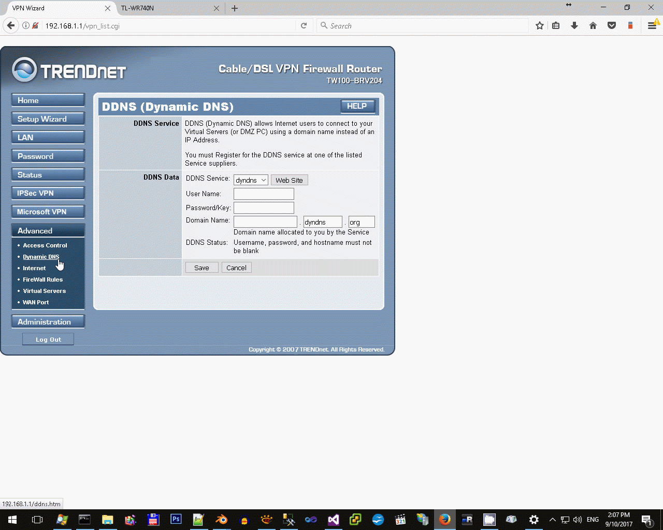Click the Web Site button
663x530 pixels.
(x=289, y=180)
